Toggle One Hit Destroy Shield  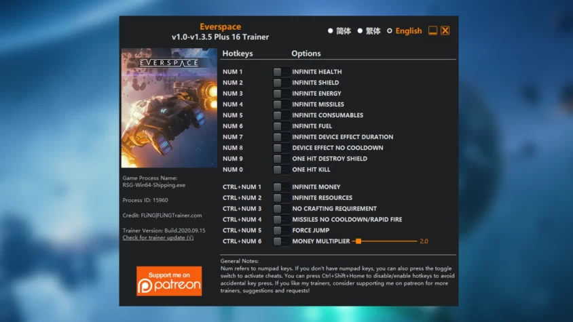281,159
